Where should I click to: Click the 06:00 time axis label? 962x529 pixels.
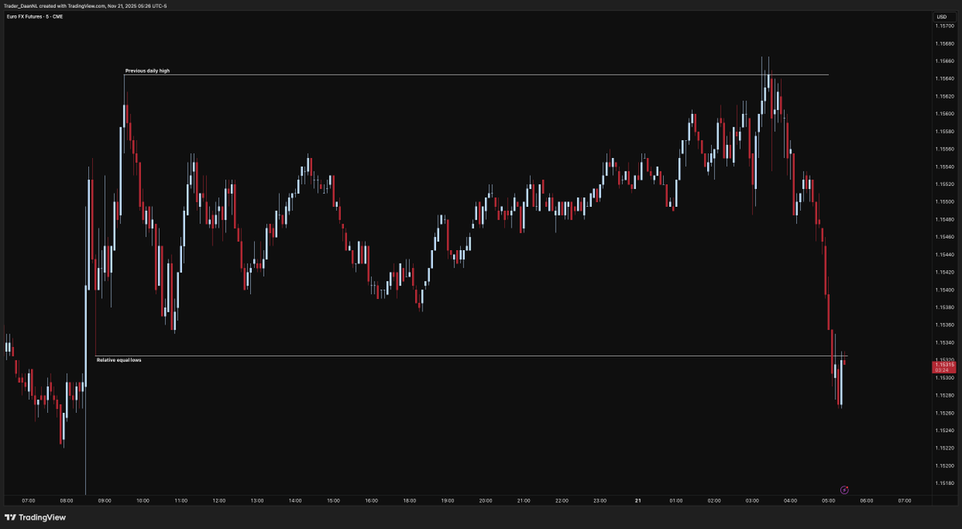pos(867,501)
